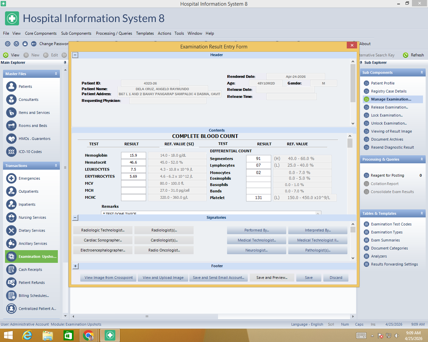Open the Outpatients icon
Screen dimensions: 428x342
[11, 191]
